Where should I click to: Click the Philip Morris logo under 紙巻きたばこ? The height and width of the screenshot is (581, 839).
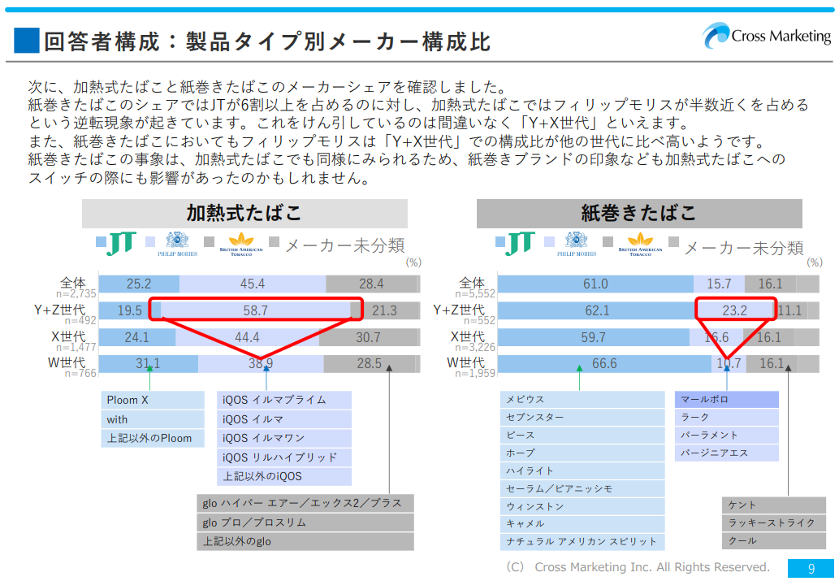[577, 243]
